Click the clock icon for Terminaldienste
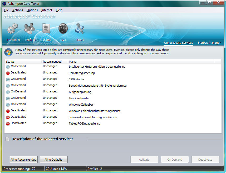 8,98
